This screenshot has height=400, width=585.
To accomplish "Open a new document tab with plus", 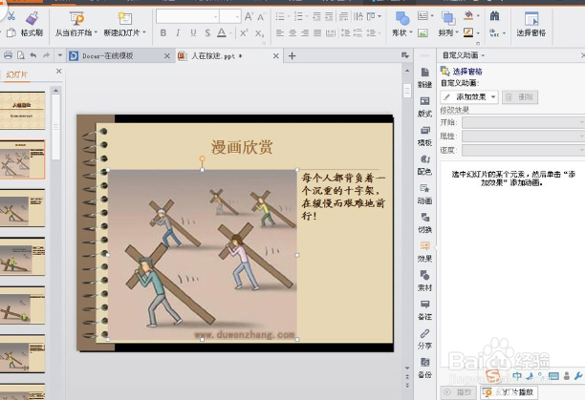I will pos(292,56).
